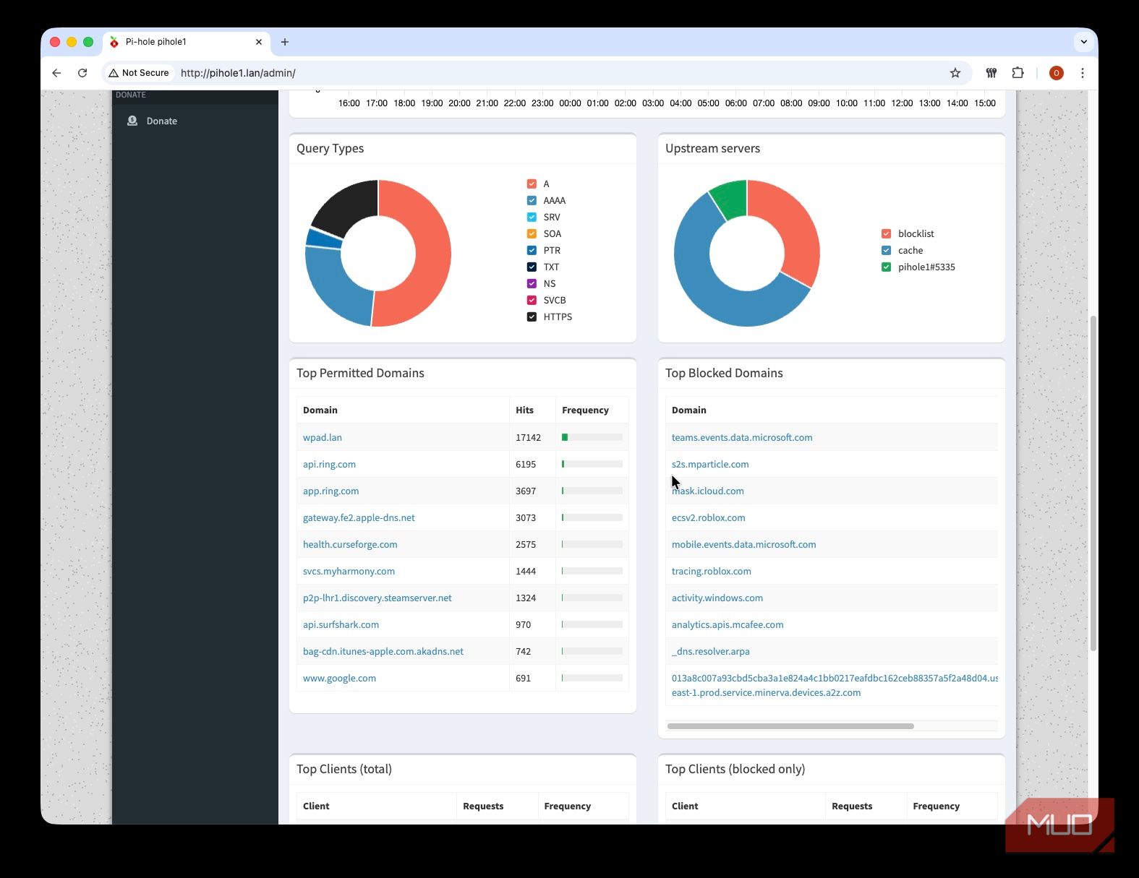Expand the tab search chevron
Image resolution: width=1139 pixels, height=878 pixels.
1083,42
